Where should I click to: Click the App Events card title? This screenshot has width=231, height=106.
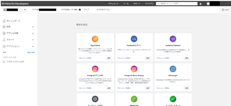pyautogui.click(x=95, y=45)
